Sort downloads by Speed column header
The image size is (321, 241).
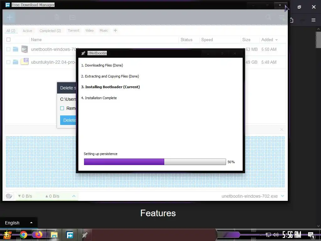click(x=207, y=40)
